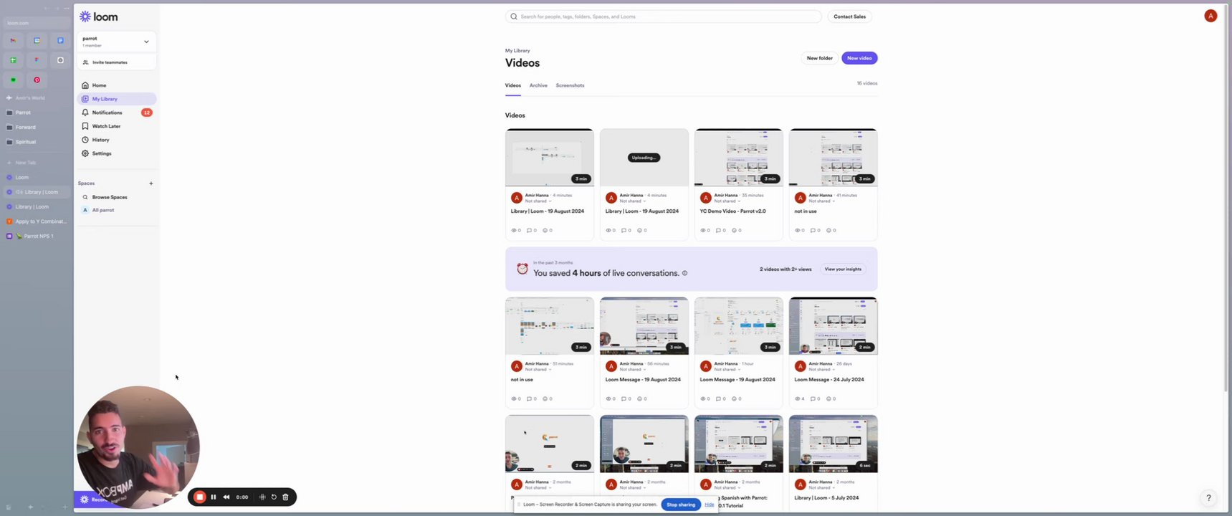Image resolution: width=1232 pixels, height=516 pixels.
Task: Select the Videos tab
Action: pos(513,85)
